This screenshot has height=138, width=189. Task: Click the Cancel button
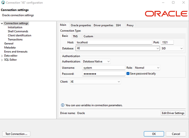[x=176, y=134]
